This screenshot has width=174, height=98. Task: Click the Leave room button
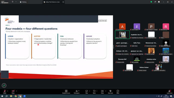click(x=170, y=92)
